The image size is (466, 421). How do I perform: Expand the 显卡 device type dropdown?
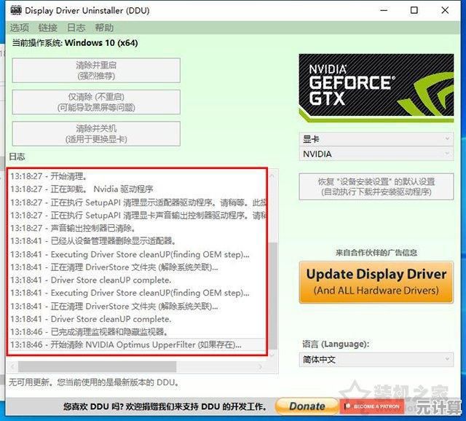pos(376,138)
